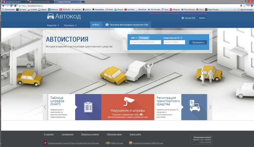Click the vehicle registration document icon
The image size is (254, 147).
(x=195, y=105)
